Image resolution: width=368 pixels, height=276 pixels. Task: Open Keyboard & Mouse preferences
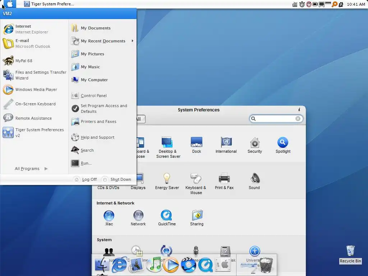[196, 184]
